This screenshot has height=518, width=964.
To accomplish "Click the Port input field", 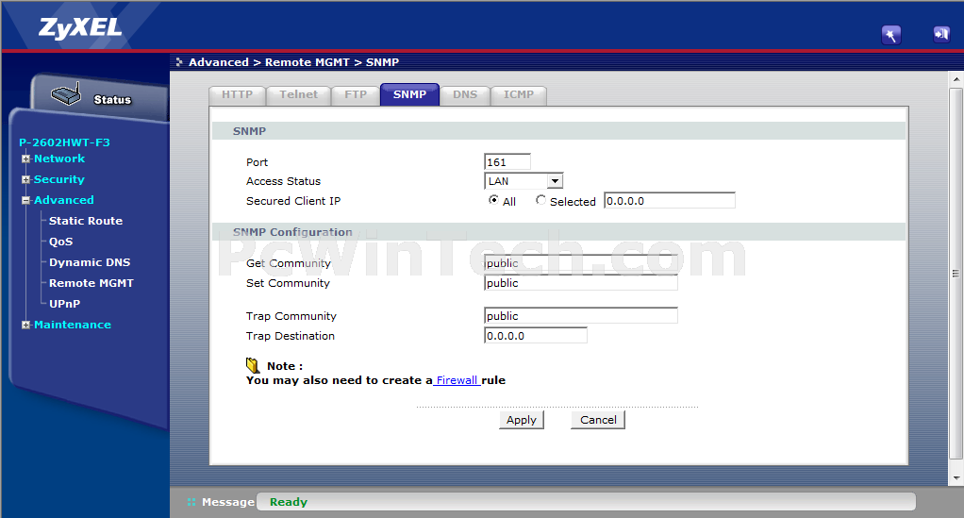I will (507, 161).
